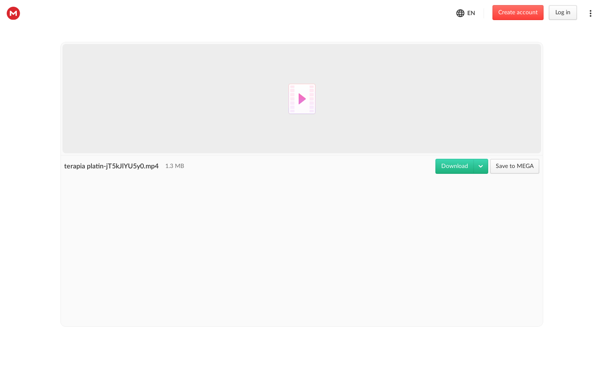Show download choices with the arrow beside Download
Image resolution: width=604 pixels, height=377 pixels.
(481, 166)
